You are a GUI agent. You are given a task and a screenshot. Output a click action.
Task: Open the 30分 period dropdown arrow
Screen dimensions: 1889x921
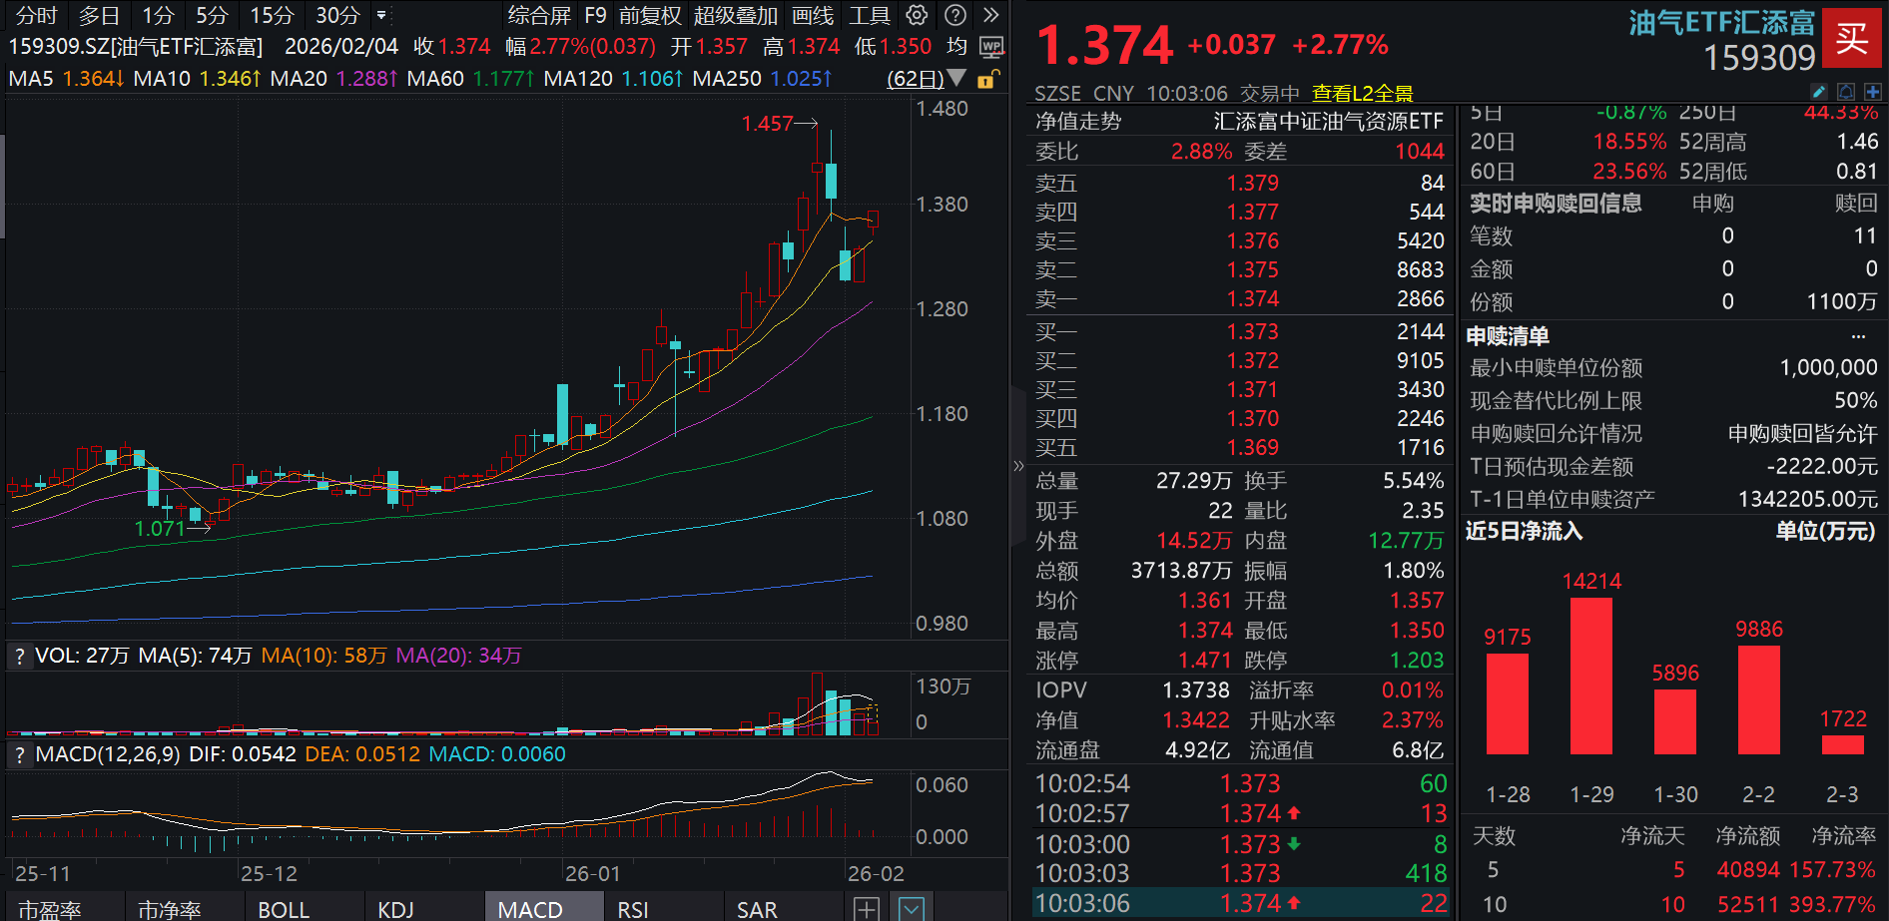(x=381, y=15)
